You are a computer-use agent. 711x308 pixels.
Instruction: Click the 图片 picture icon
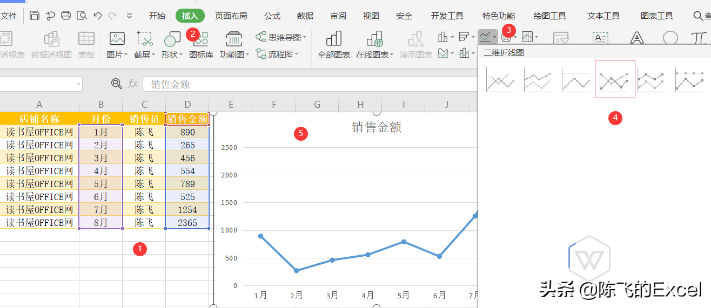click(x=117, y=38)
